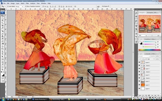Select the Healing Brush tool

[x=2, y=31]
